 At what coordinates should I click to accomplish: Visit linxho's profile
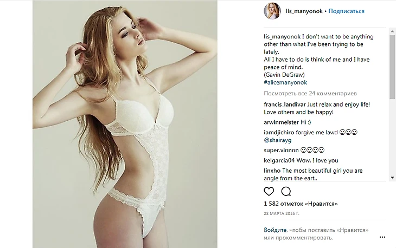[272, 171]
